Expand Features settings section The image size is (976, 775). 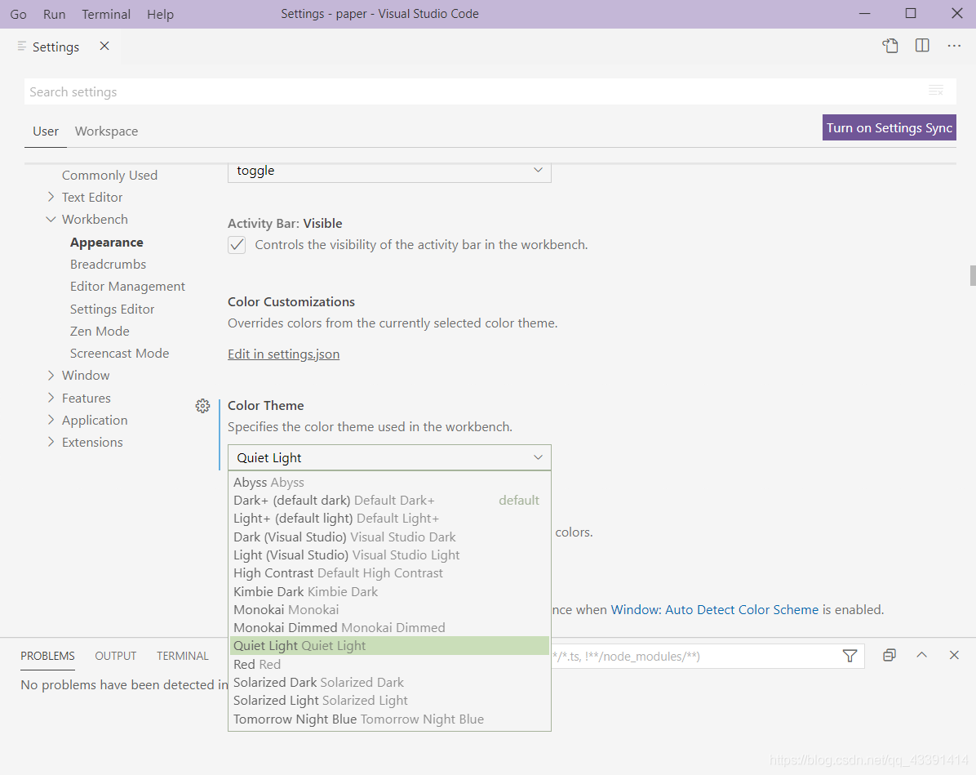pyautogui.click(x=51, y=398)
